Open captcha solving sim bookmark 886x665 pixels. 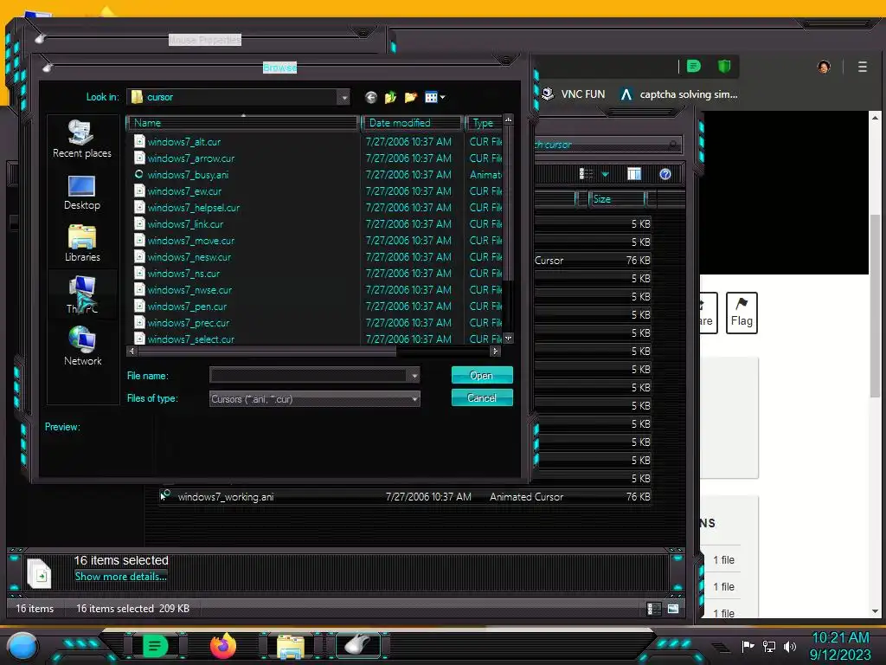pyautogui.click(x=678, y=94)
